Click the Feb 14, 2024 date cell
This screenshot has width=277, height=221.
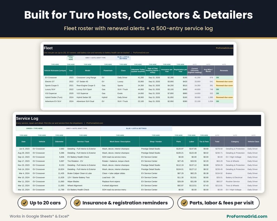(23, 169)
